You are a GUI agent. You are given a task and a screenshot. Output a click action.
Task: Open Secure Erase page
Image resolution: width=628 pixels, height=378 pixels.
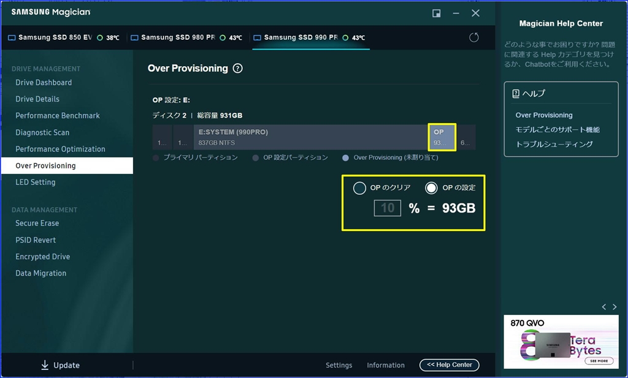(37, 223)
